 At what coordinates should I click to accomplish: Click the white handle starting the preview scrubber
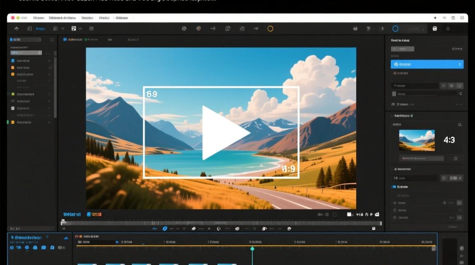tap(63, 222)
